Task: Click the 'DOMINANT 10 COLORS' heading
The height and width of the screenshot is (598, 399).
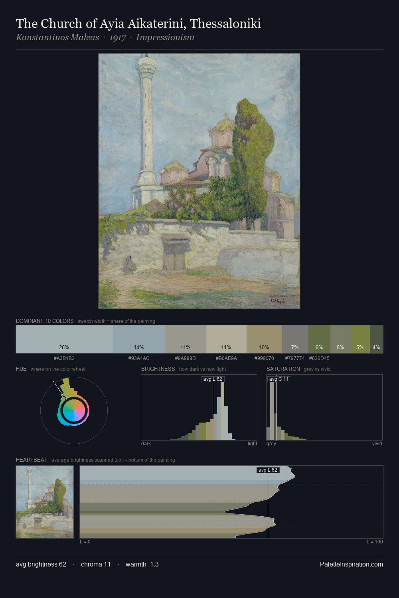Action: (x=45, y=321)
